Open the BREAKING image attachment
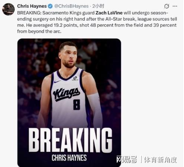Image resolution: width=184 pixels, height=167 pixels. point(69,103)
